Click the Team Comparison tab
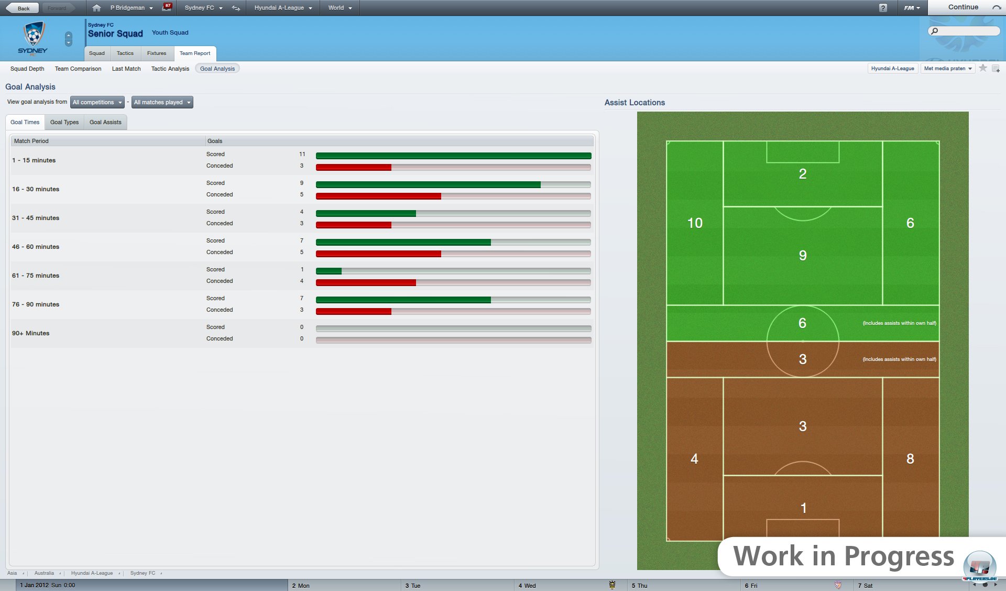This screenshot has height=591, width=1006. (x=79, y=68)
